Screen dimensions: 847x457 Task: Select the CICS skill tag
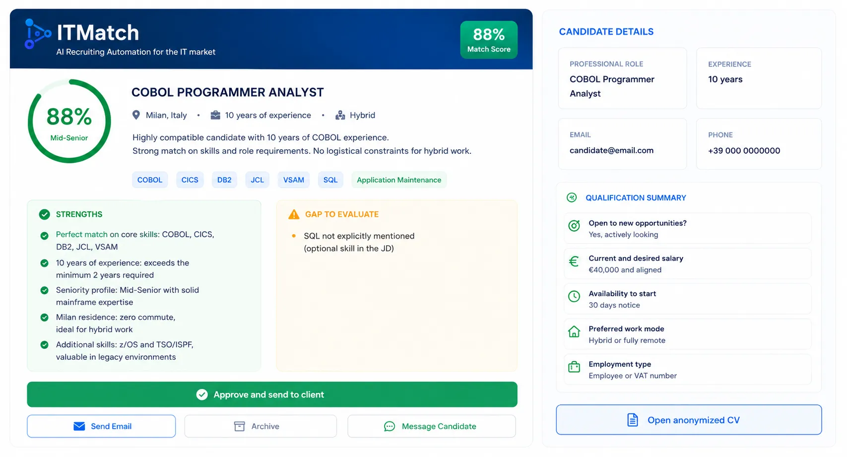click(x=190, y=180)
